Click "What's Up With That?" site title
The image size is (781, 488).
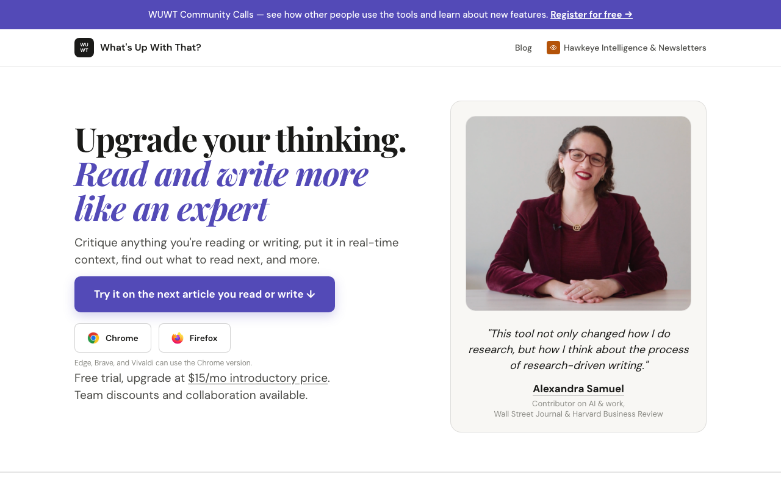point(151,48)
